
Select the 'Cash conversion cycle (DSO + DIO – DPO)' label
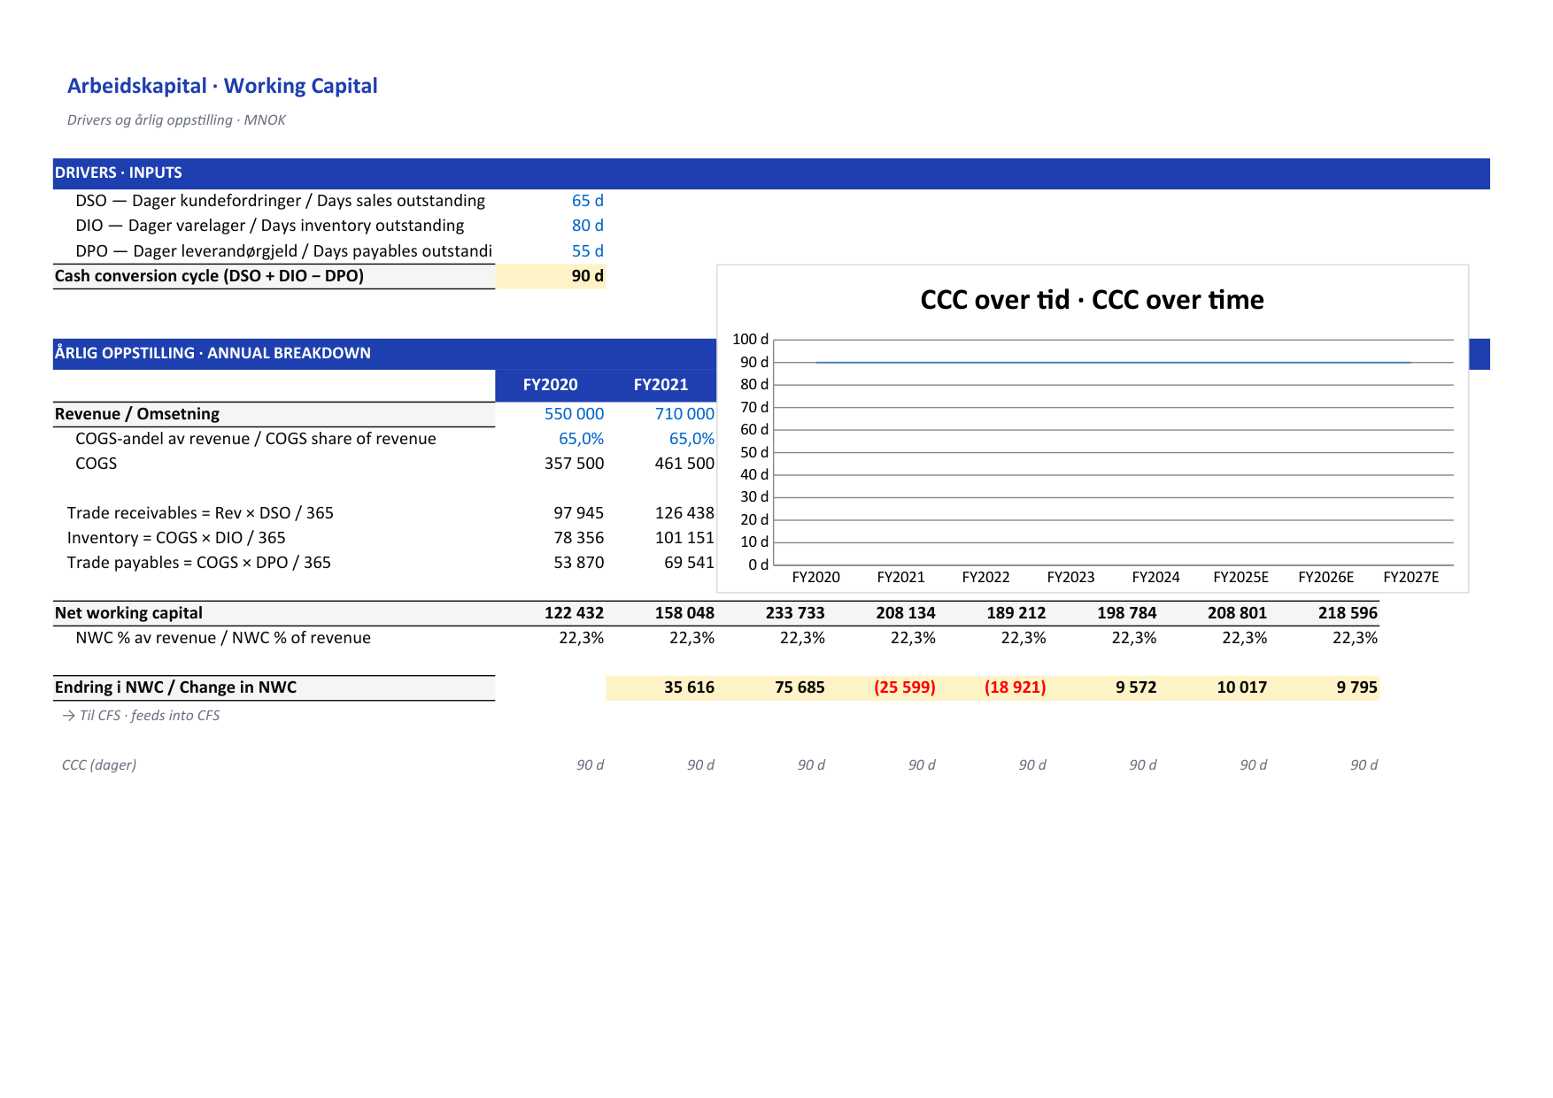pyautogui.click(x=209, y=276)
